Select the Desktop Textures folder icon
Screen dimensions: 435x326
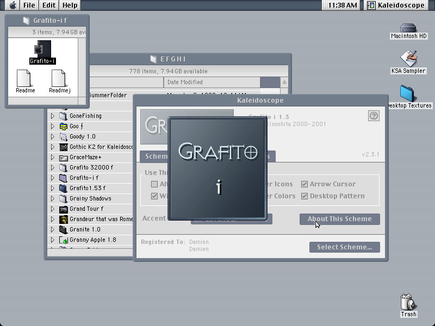(407, 93)
